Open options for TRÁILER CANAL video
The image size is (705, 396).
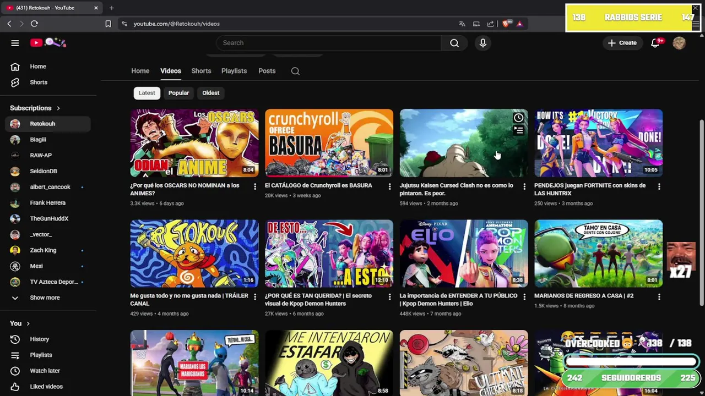tap(254, 297)
